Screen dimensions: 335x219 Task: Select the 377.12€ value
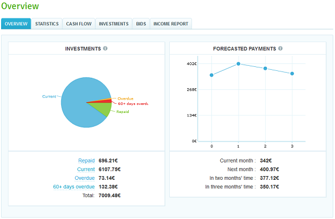click(269, 178)
